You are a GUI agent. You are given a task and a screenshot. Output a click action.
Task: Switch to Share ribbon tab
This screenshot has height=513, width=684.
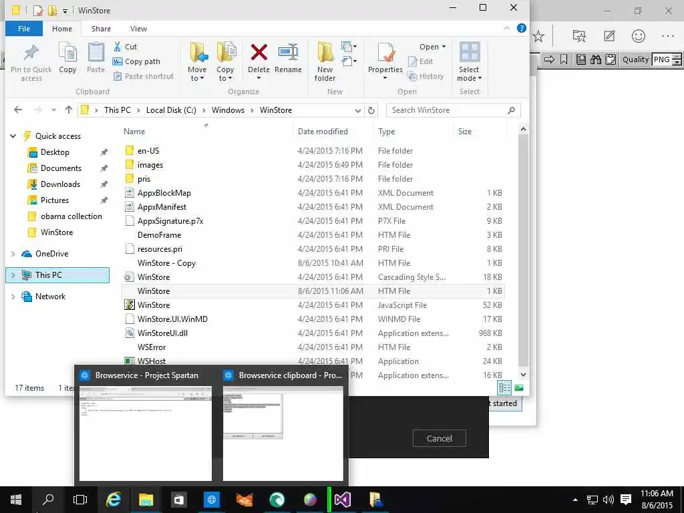[x=101, y=29]
